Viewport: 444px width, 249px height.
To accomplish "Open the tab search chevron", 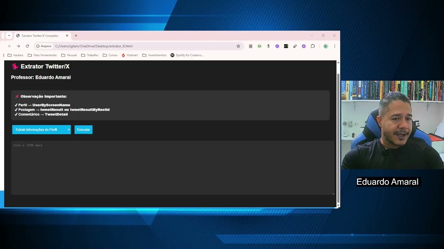I will coord(9,36).
